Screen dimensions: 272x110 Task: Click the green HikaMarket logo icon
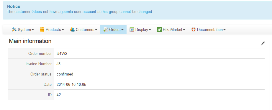[159, 29]
